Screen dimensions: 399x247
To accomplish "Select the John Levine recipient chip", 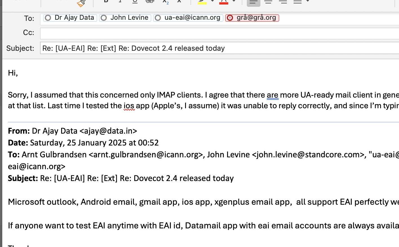I will (125, 18).
